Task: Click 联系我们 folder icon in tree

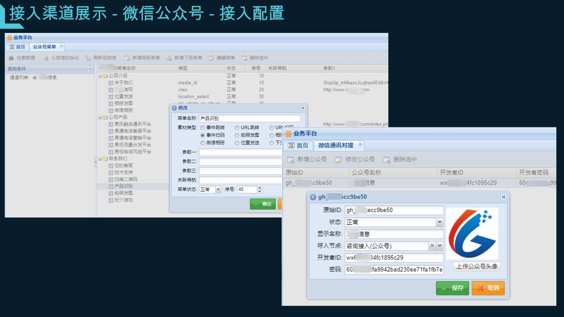Action: pos(105,159)
